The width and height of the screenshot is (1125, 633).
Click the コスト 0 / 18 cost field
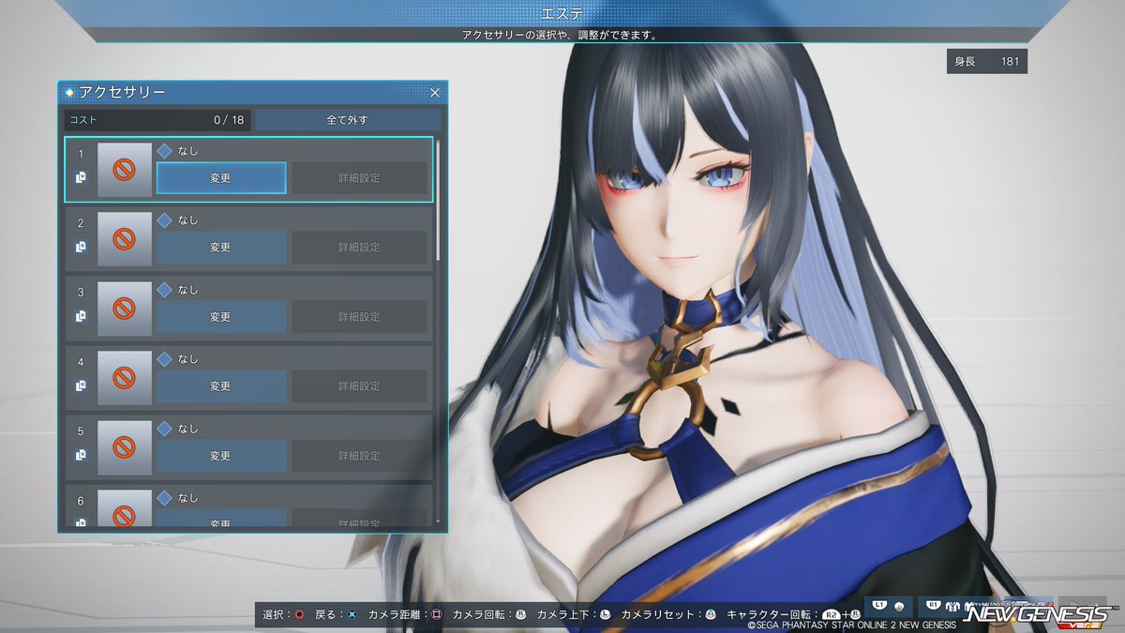point(157,120)
